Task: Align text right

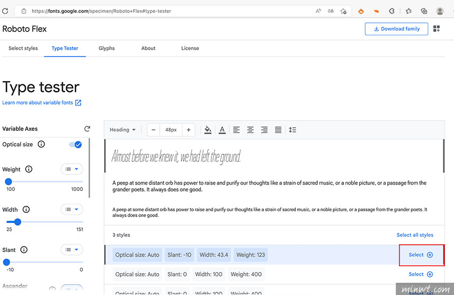Action: [x=264, y=130]
